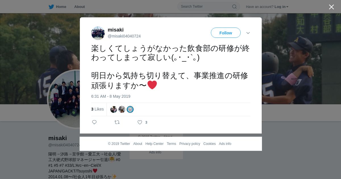
Task: Go to Home in top navigation
Action: 61,7
